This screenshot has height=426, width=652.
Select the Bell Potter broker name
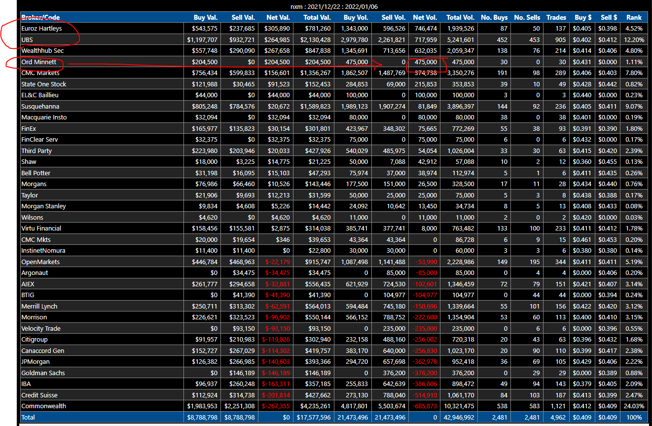point(36,173)
